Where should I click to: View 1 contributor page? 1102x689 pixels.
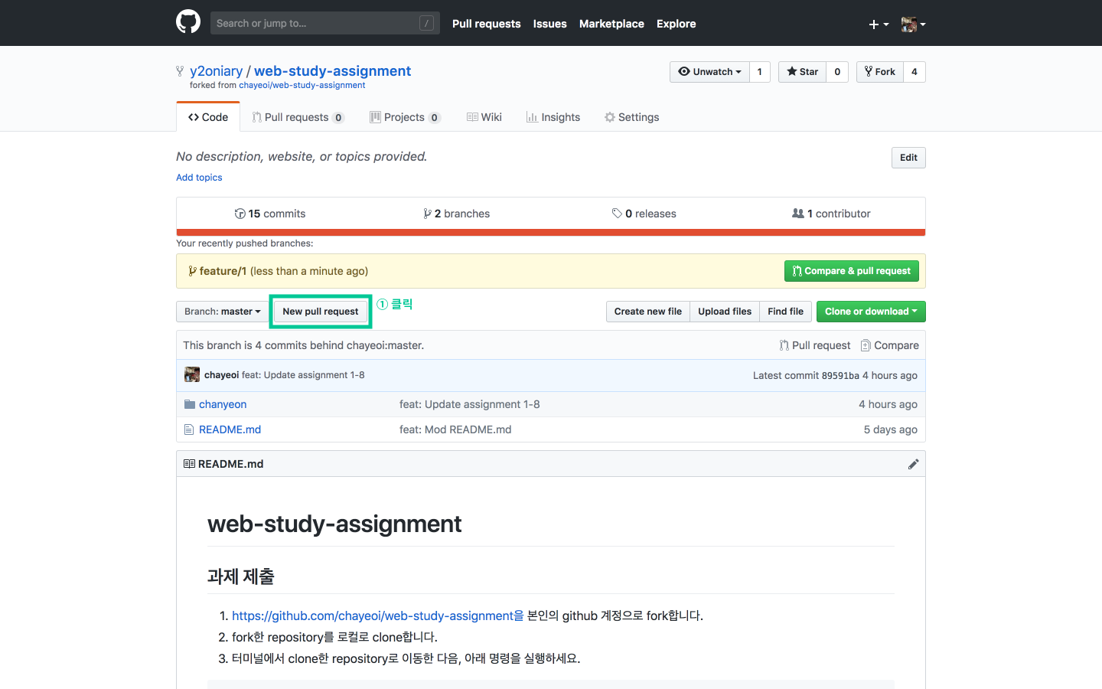(x=832, y=214)
